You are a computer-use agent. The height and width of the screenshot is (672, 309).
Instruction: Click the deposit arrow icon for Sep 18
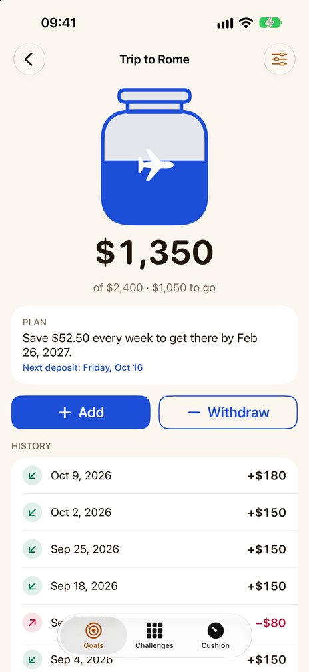coord(32,586)
